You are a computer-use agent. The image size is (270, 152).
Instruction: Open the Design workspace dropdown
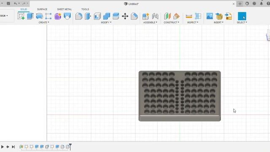(4, 16)
